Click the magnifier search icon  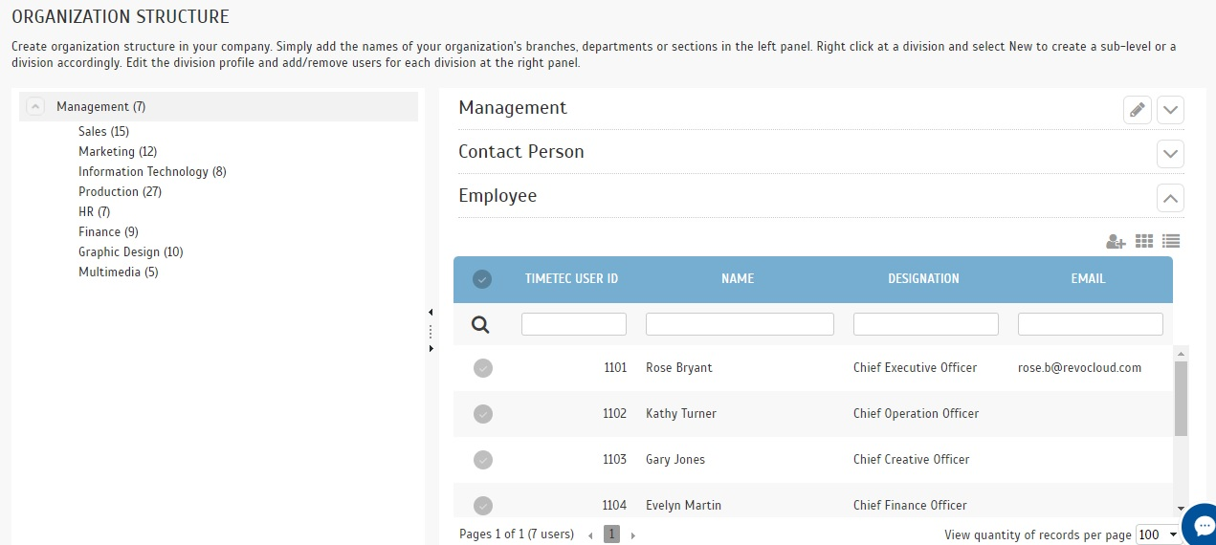coord(480,325)
